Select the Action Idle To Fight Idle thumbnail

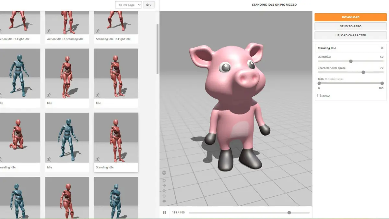[x=20, y=22]
